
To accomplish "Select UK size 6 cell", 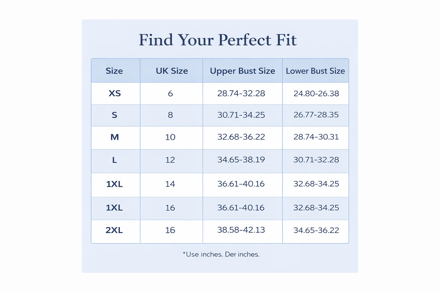I will [170, 94].
